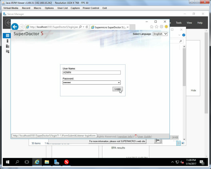Click the taskbar clock showing 11:09 PM
Screen dimensions: 211x169
[191, 162]
